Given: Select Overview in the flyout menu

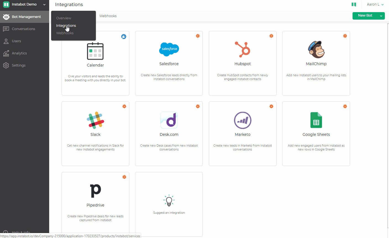Looking at the screenshot, I should 64,18.
